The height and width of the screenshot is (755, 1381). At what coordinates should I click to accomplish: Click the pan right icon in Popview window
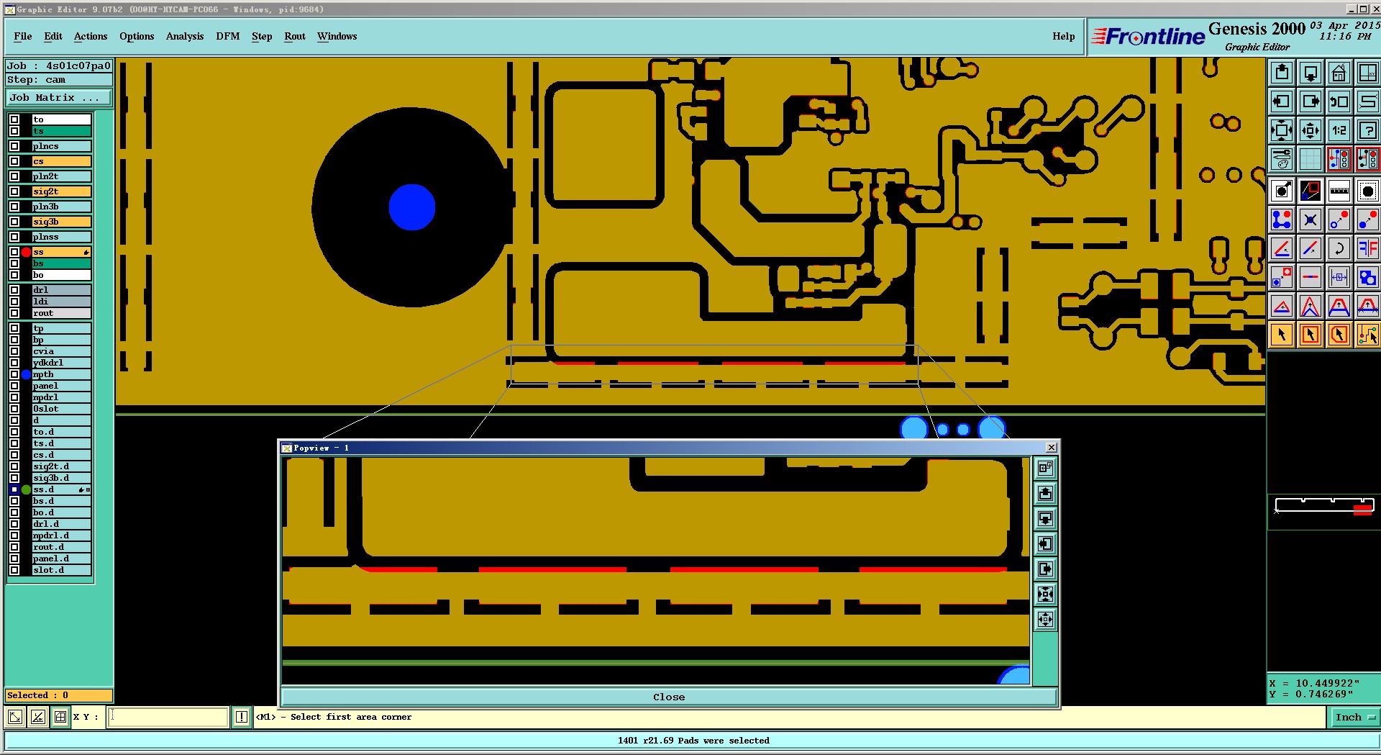(1045, 569)
